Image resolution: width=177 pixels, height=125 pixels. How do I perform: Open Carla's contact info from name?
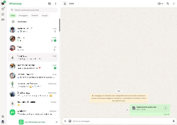(x=71, y=3)
